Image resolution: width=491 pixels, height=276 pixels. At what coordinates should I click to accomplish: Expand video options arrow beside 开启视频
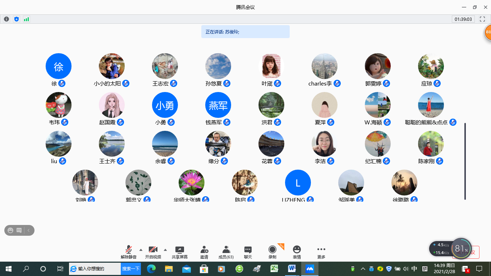pos(165,250)
